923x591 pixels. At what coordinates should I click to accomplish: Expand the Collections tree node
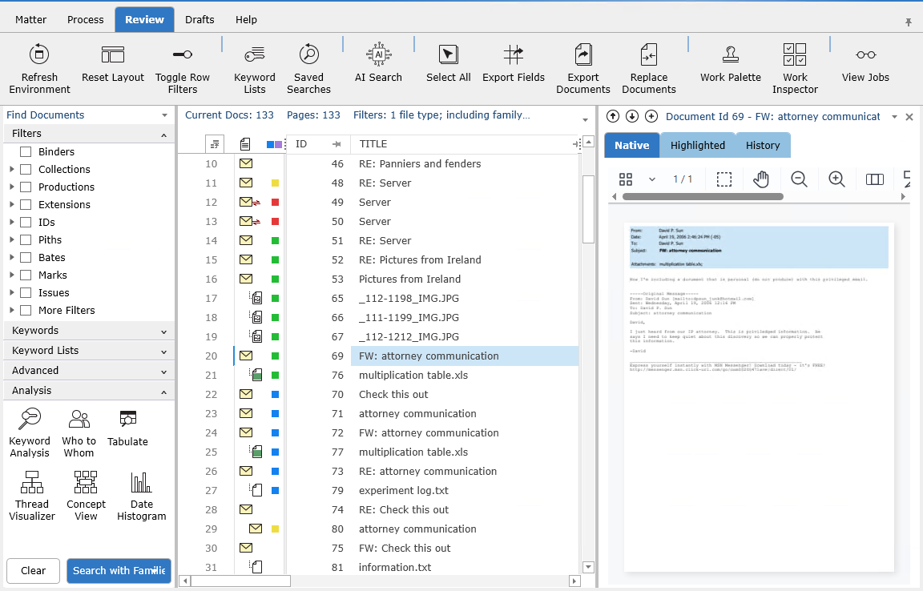pos(12,170)
